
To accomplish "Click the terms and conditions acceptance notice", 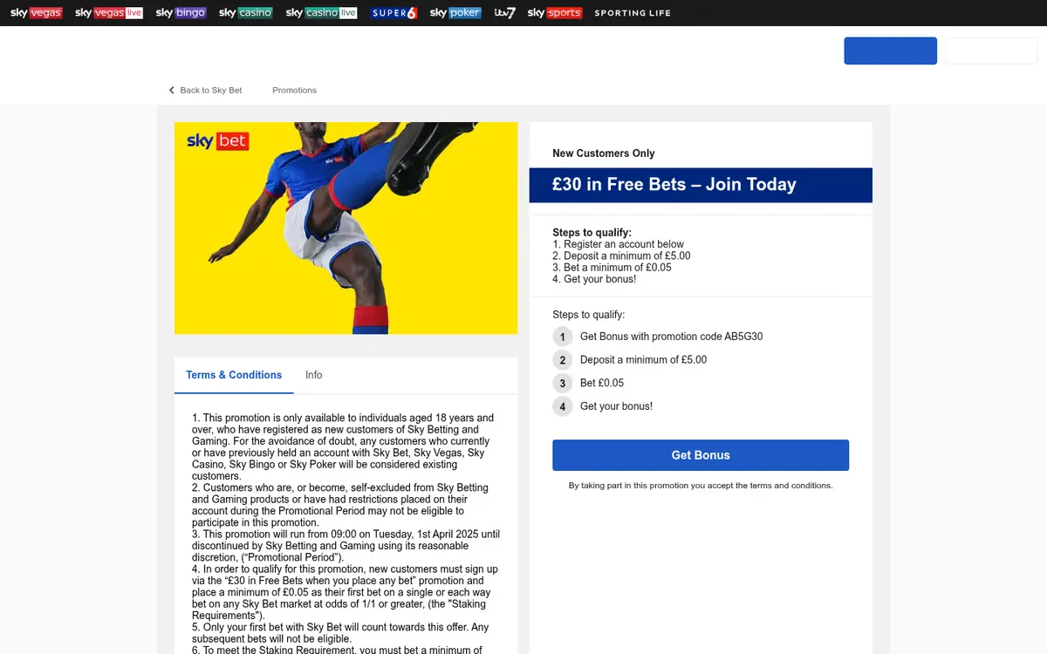I will [x=701, y=486].
